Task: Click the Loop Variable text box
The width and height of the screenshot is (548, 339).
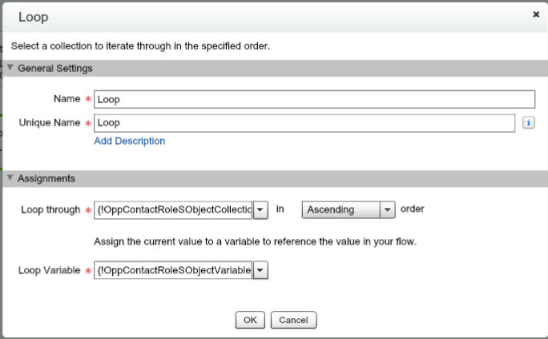Action: [x=174, y=270]
